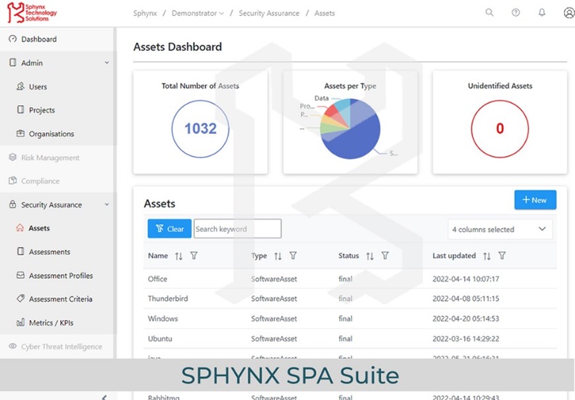Screen dimensions: 575x400
Task: Open the Type column filter
Action: pyautogui.click(x=293, y=256)
